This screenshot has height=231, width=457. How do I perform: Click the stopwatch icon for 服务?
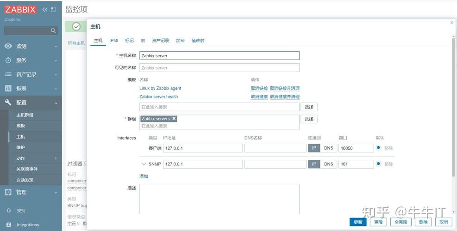pyautogui.click(x=8, y=60)
